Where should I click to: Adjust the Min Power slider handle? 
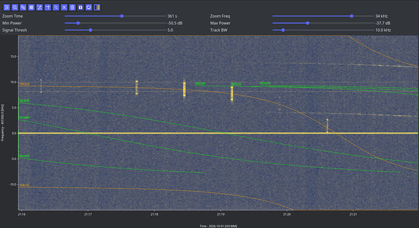click(78, 23)
